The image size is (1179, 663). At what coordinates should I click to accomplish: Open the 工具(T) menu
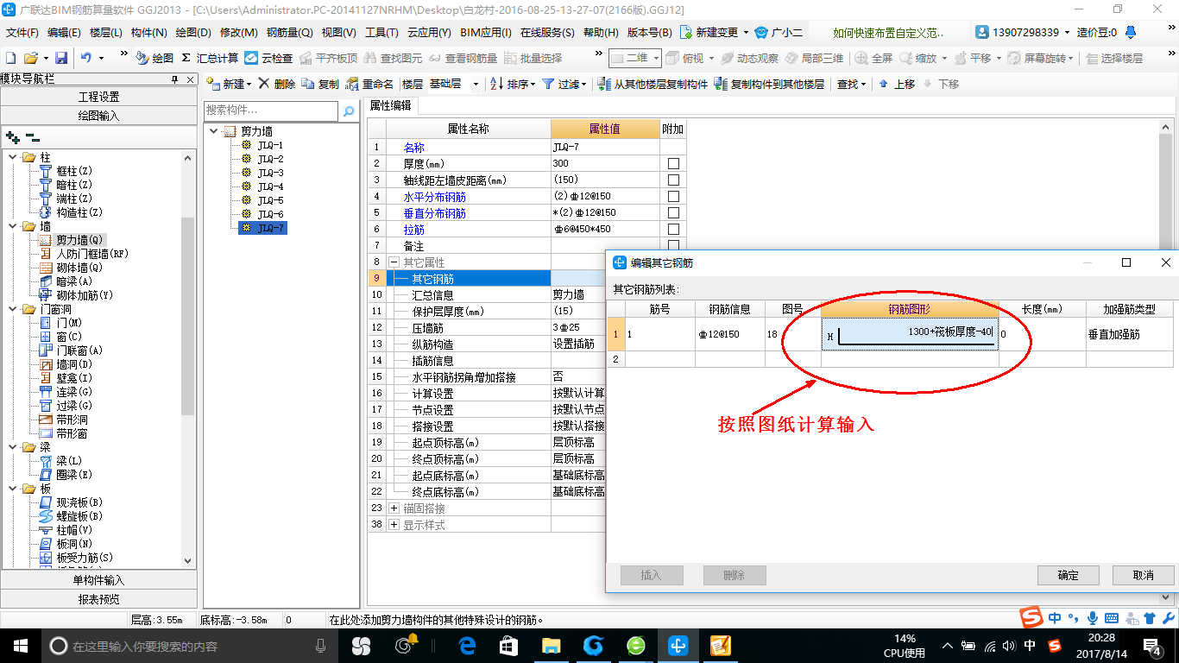(381, 33)
